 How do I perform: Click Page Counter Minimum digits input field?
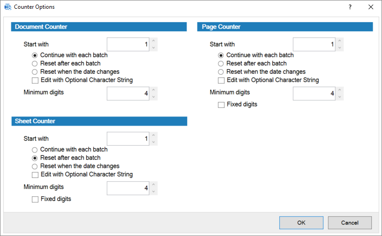point(314,94)
